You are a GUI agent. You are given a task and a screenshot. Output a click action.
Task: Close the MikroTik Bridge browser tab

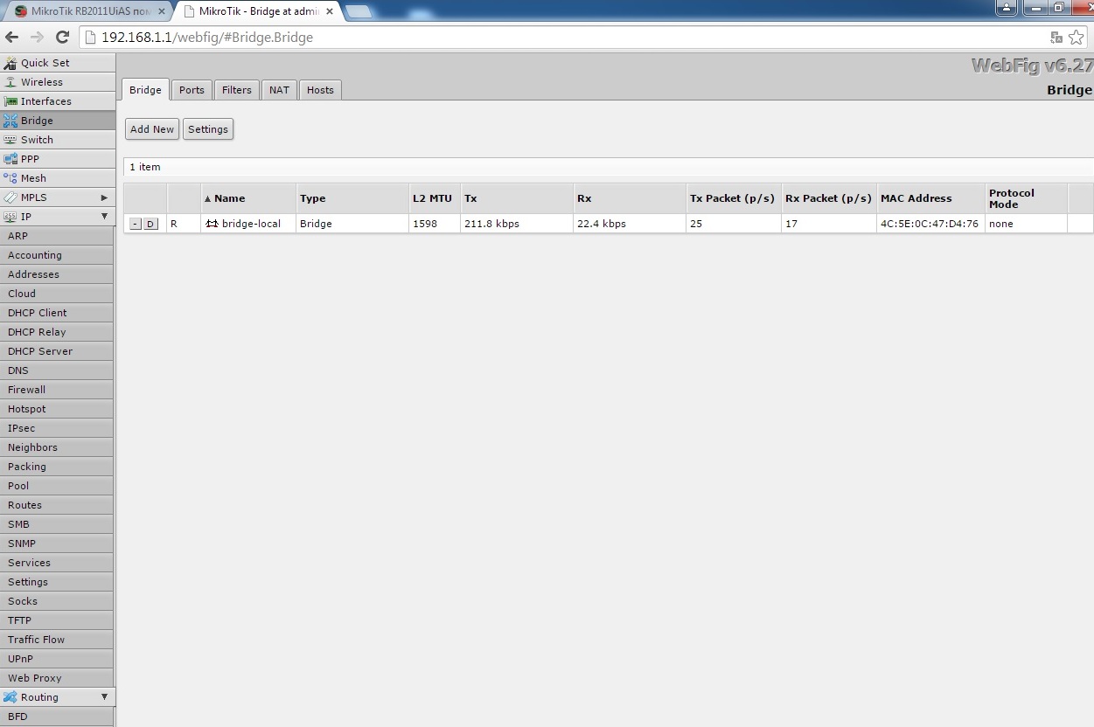pyautogui.click(x=330, y=11)
